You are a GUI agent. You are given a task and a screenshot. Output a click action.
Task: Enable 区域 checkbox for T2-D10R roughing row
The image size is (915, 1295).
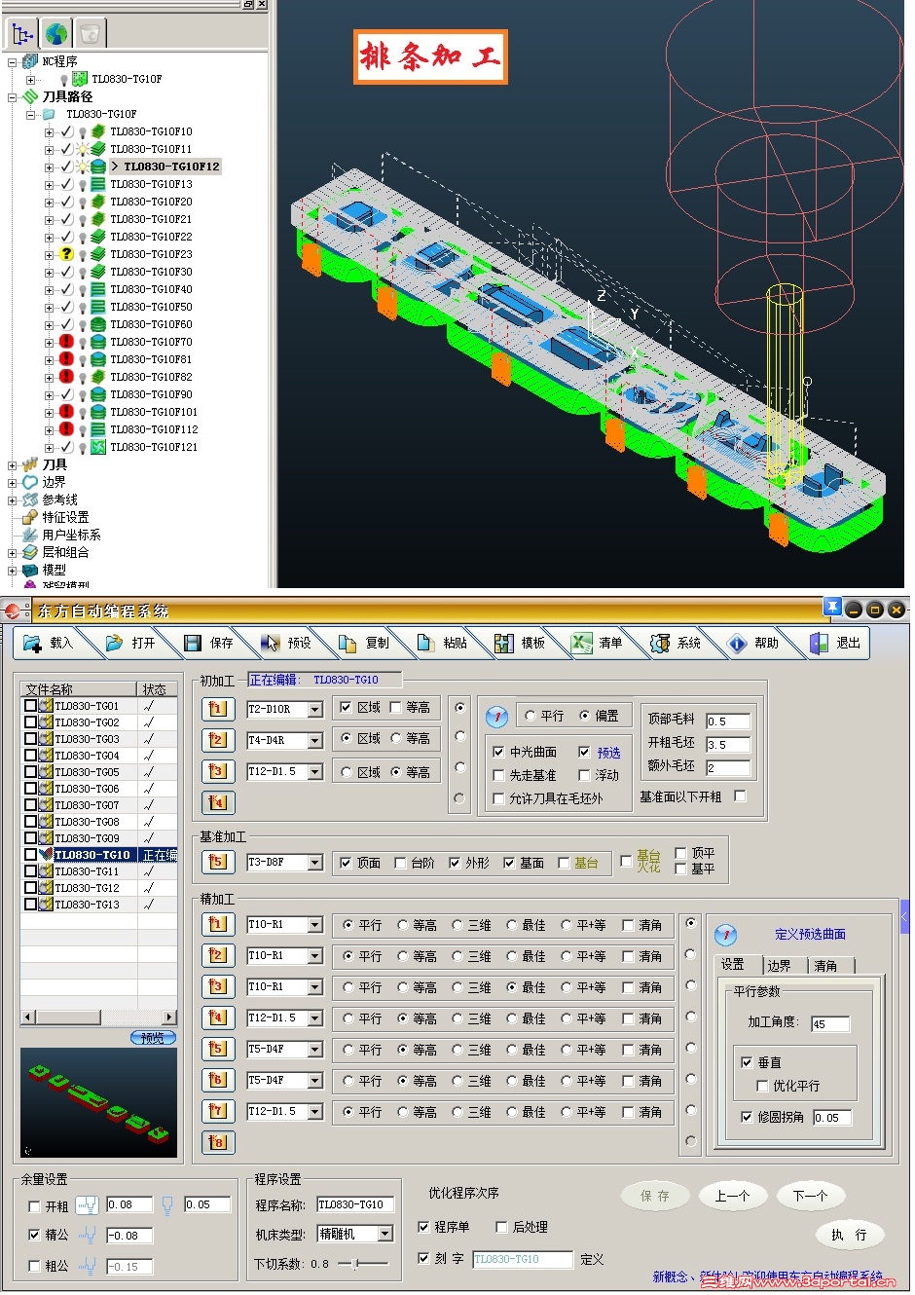point(346,708)
